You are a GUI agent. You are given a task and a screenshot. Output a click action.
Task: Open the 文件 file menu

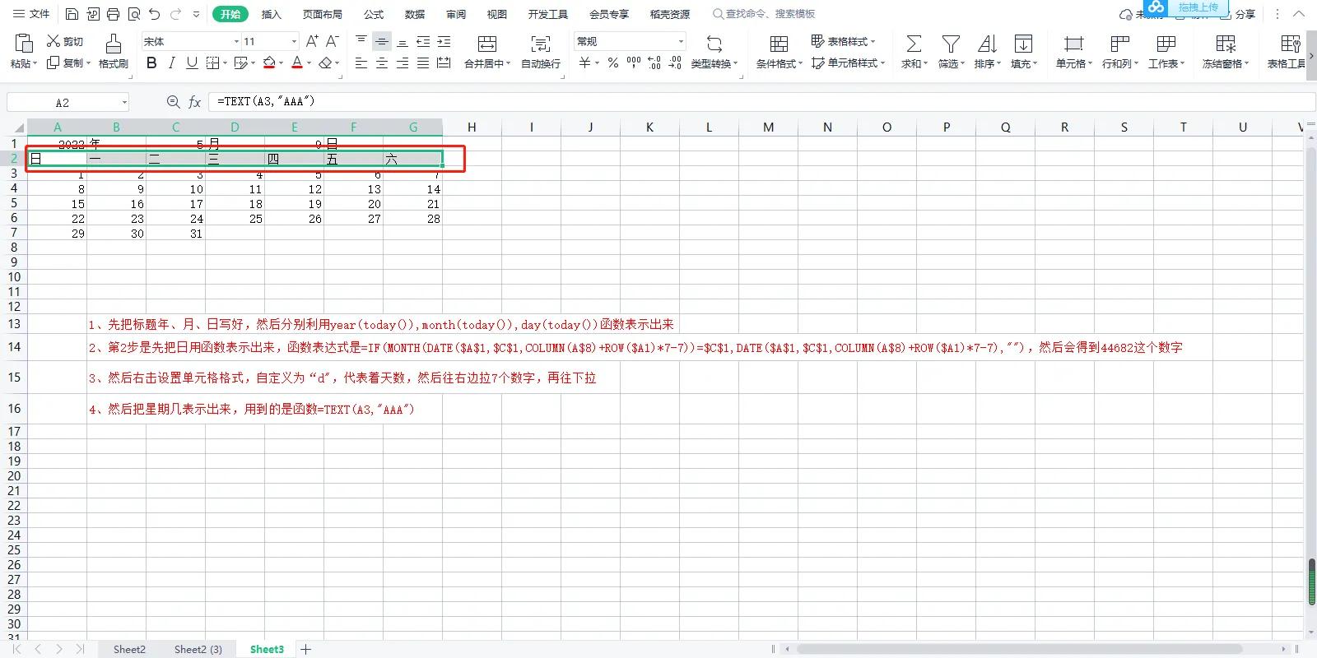[31, 14]
